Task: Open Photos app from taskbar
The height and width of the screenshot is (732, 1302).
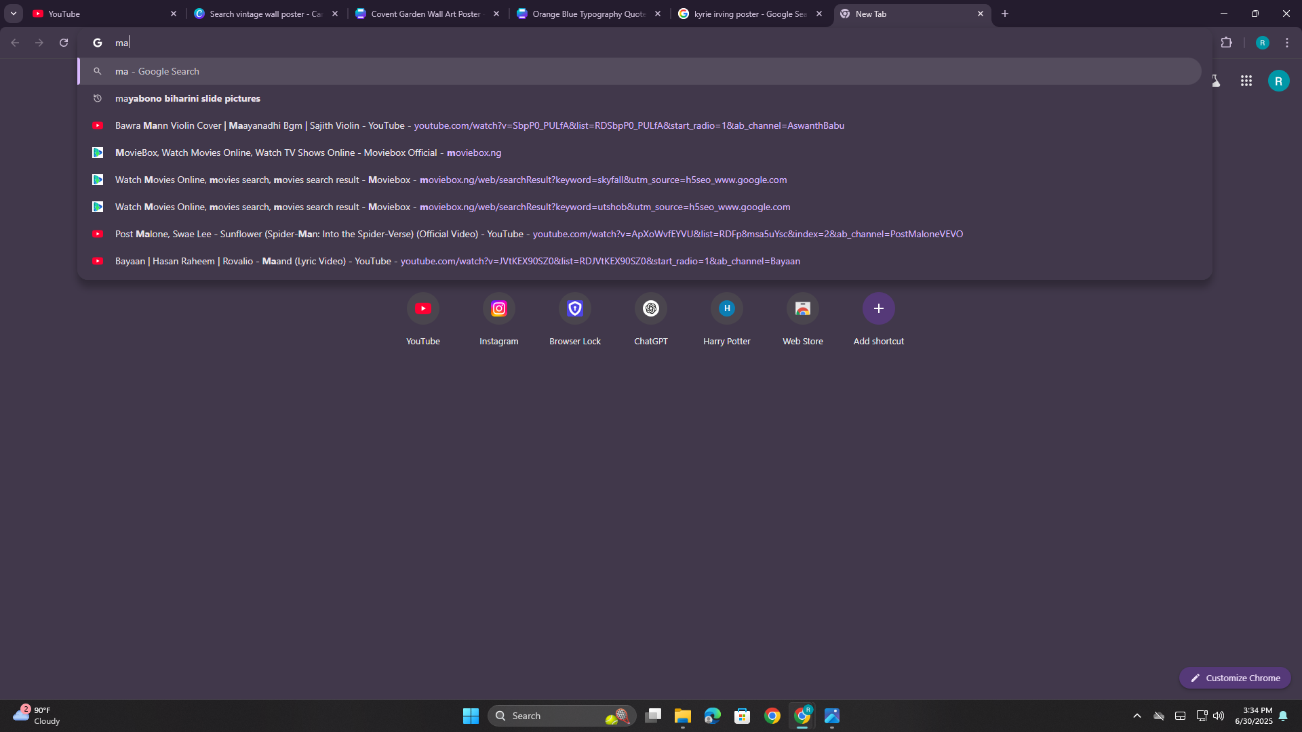Action: tap(832, 716)
